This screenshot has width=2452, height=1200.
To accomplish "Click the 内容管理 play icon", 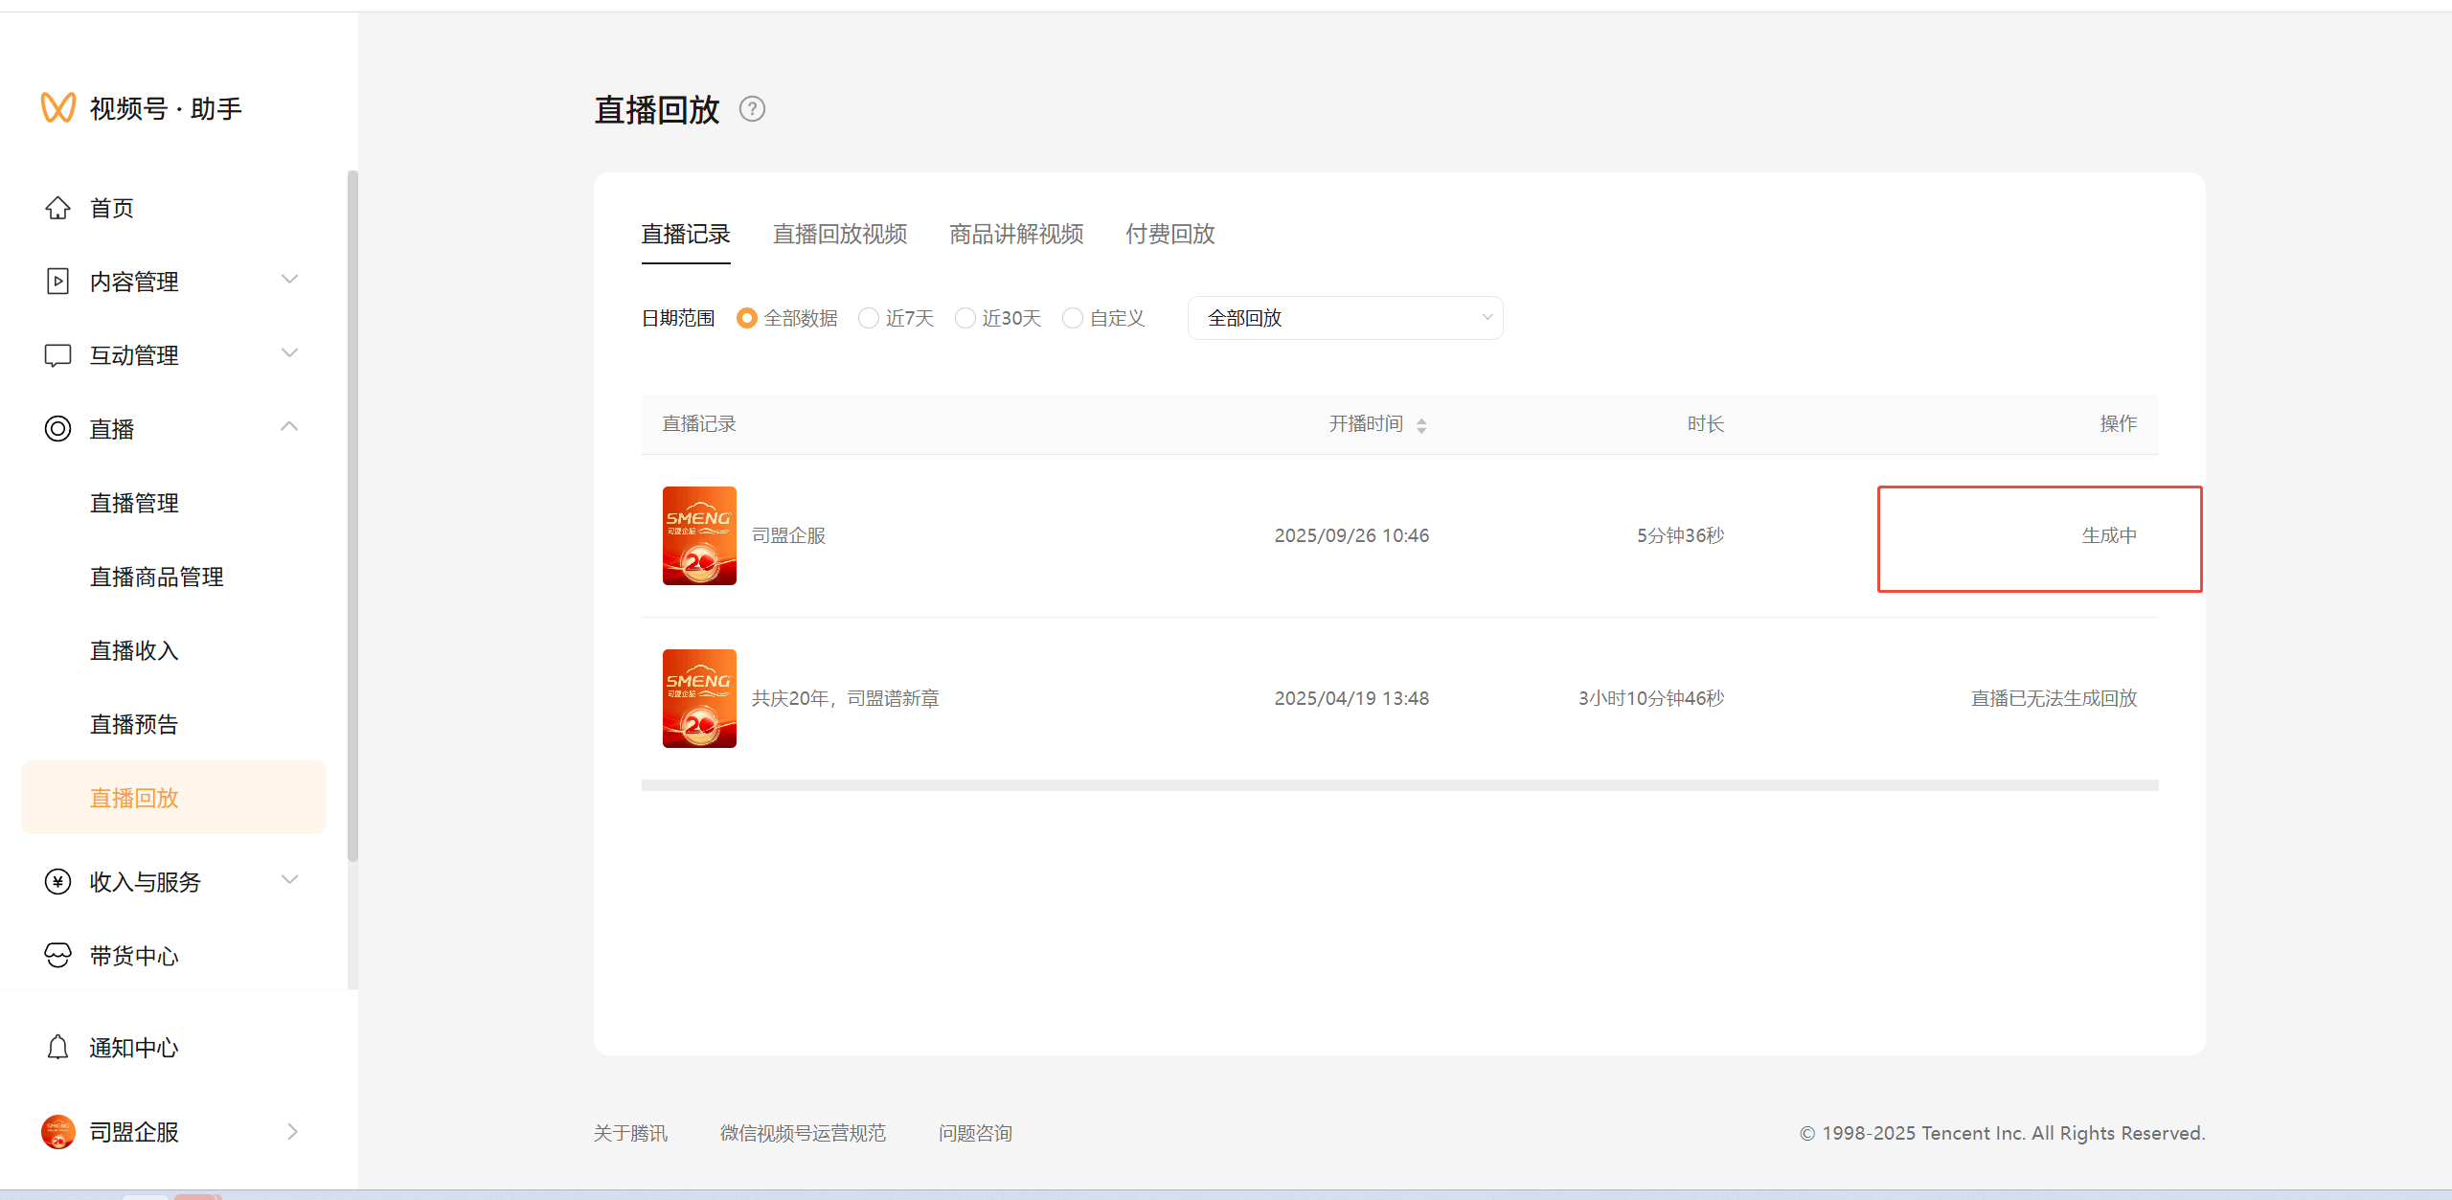I will click(57, 282).
